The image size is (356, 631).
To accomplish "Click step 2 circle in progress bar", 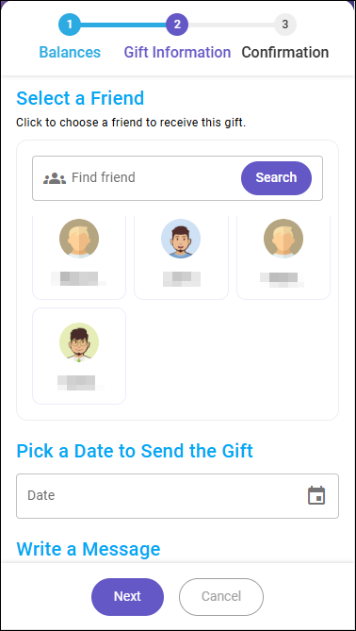I will pos(177,25).
